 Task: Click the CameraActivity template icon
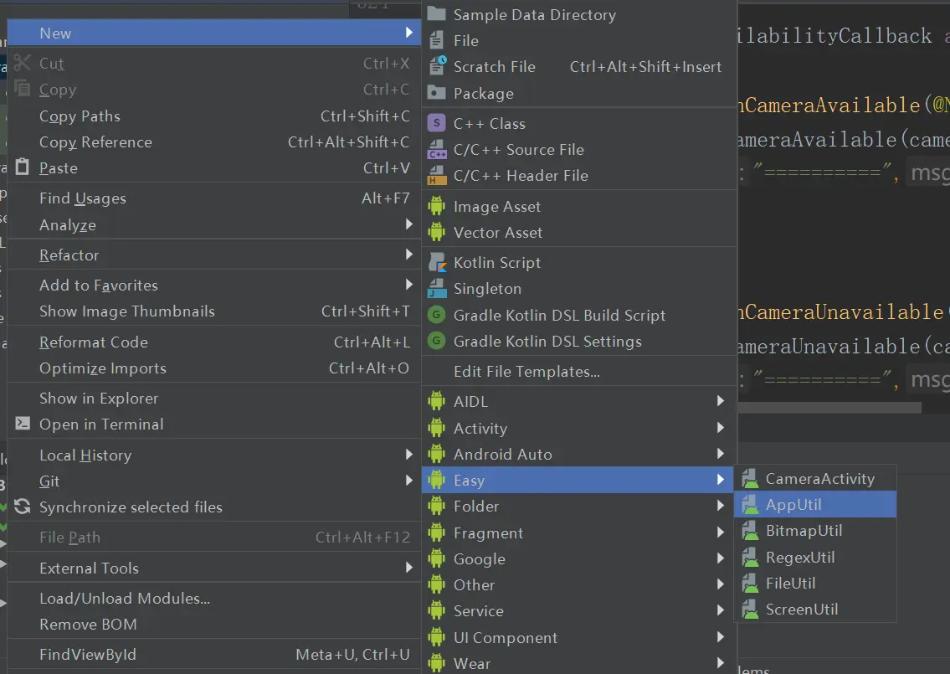tap(750, 479)
